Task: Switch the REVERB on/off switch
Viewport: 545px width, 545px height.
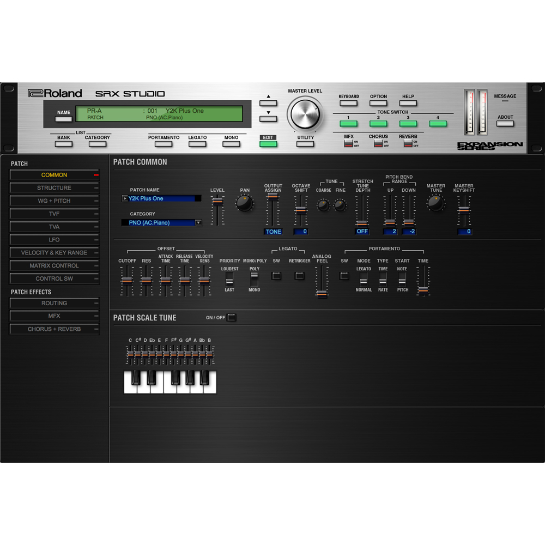Action: [408, 143]
